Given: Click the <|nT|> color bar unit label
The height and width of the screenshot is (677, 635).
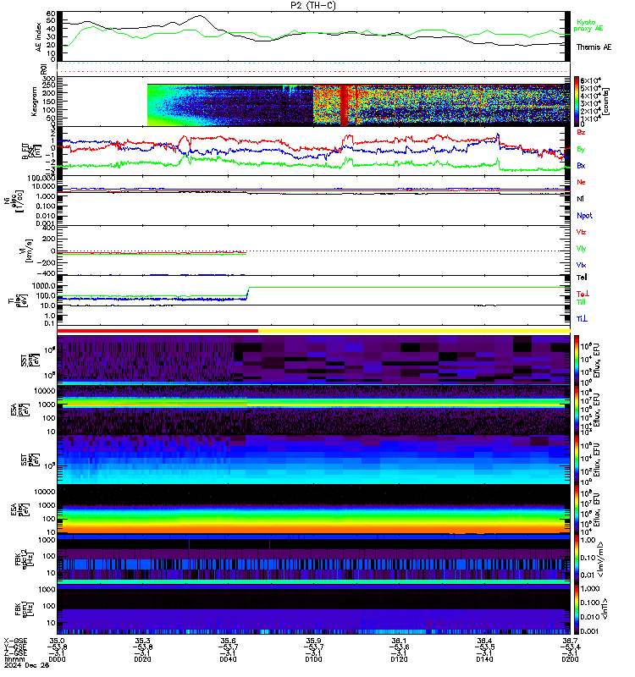Looking at the screenshot, I should tap(605, 609).
